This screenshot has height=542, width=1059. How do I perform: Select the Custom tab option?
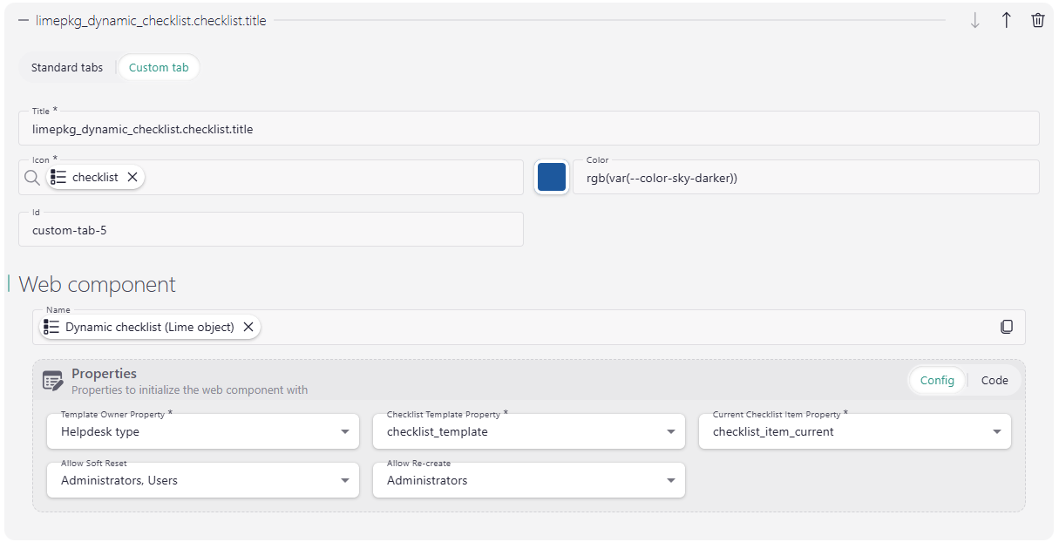(x=159, y=67)
